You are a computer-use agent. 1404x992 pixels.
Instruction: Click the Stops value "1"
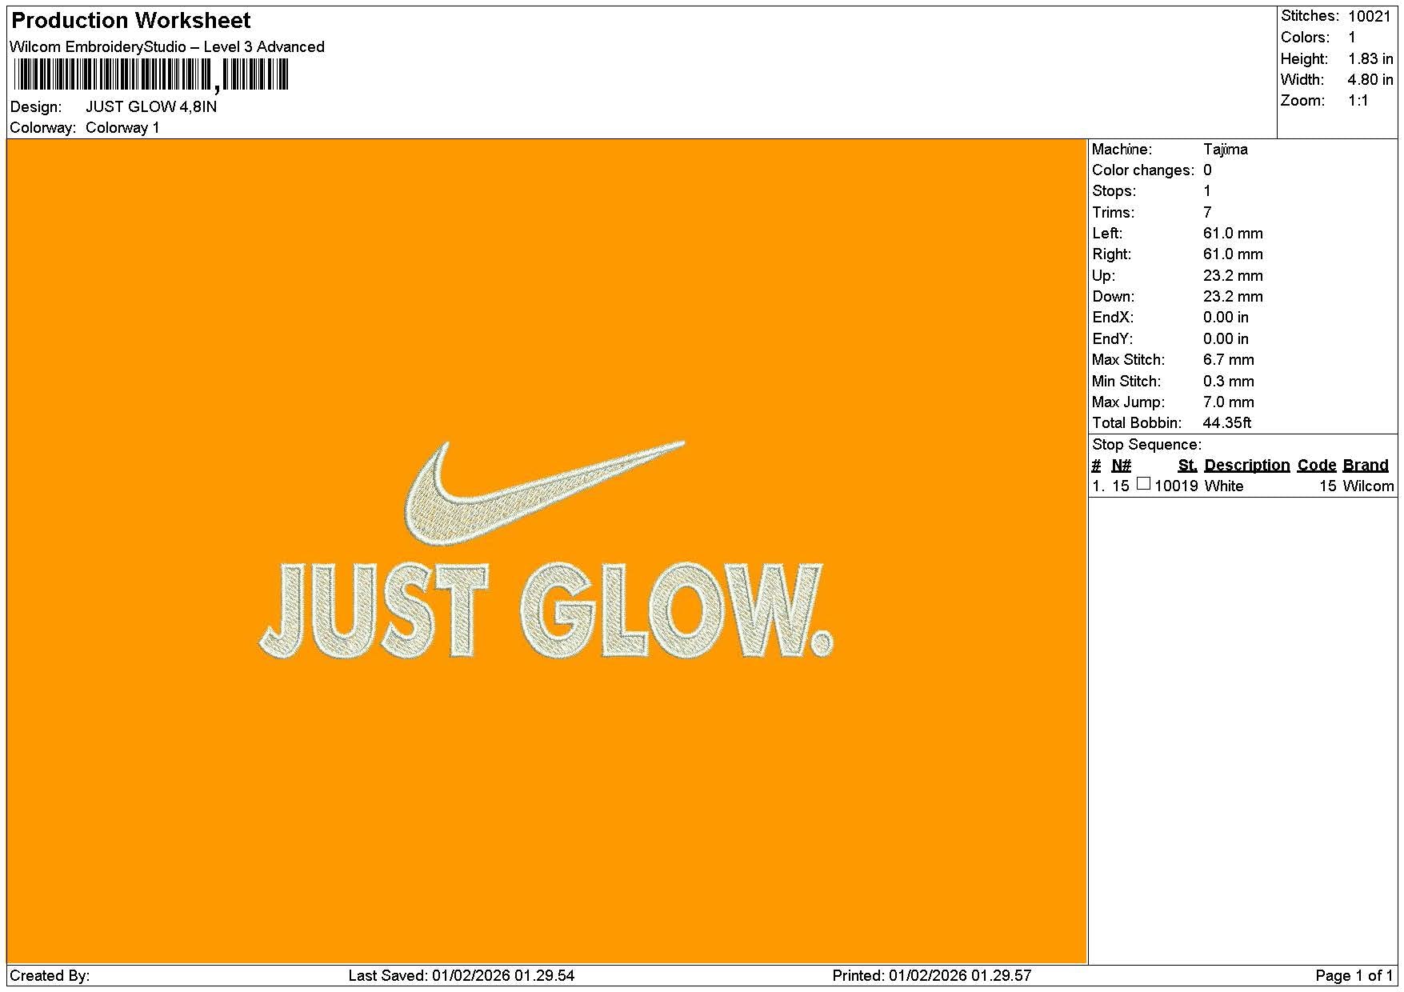[x=1207, y=191]
